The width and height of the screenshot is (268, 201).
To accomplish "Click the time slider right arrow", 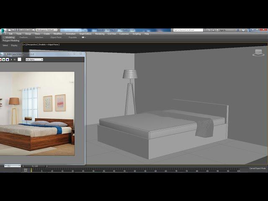I will point(47,166).
